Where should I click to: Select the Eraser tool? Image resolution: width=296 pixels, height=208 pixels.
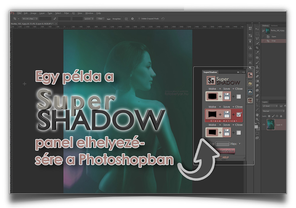pyautogui.click(x=257, y=76)
